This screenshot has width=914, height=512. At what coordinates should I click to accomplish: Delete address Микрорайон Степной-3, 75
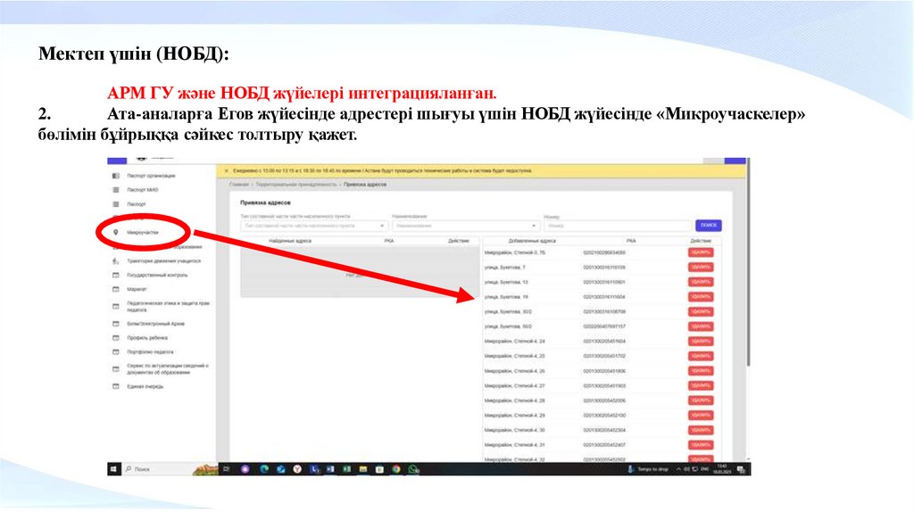tap(700, 252)
